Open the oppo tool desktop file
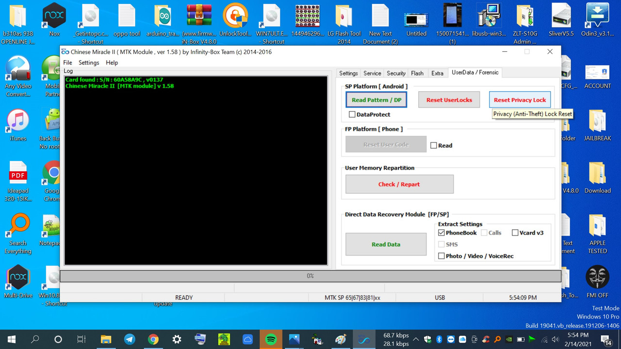 click(127, 19)
